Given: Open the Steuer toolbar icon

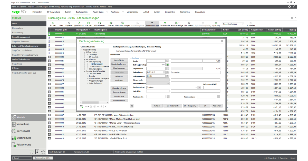Looking at the screenshot, I should 111,23.
